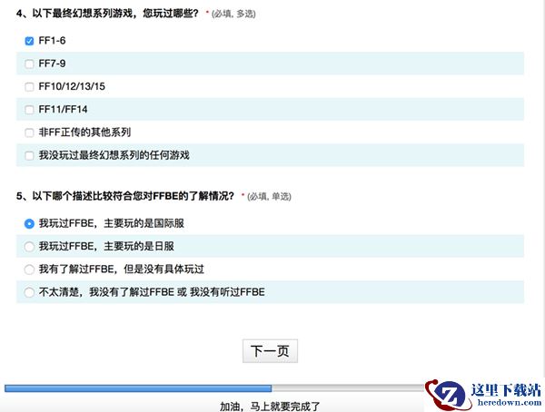The width and height of the screenshot is (545, 412).
Task: Pick 我有了解过FFBE，但是没有具体玩过 radio option
Action: 30,270
